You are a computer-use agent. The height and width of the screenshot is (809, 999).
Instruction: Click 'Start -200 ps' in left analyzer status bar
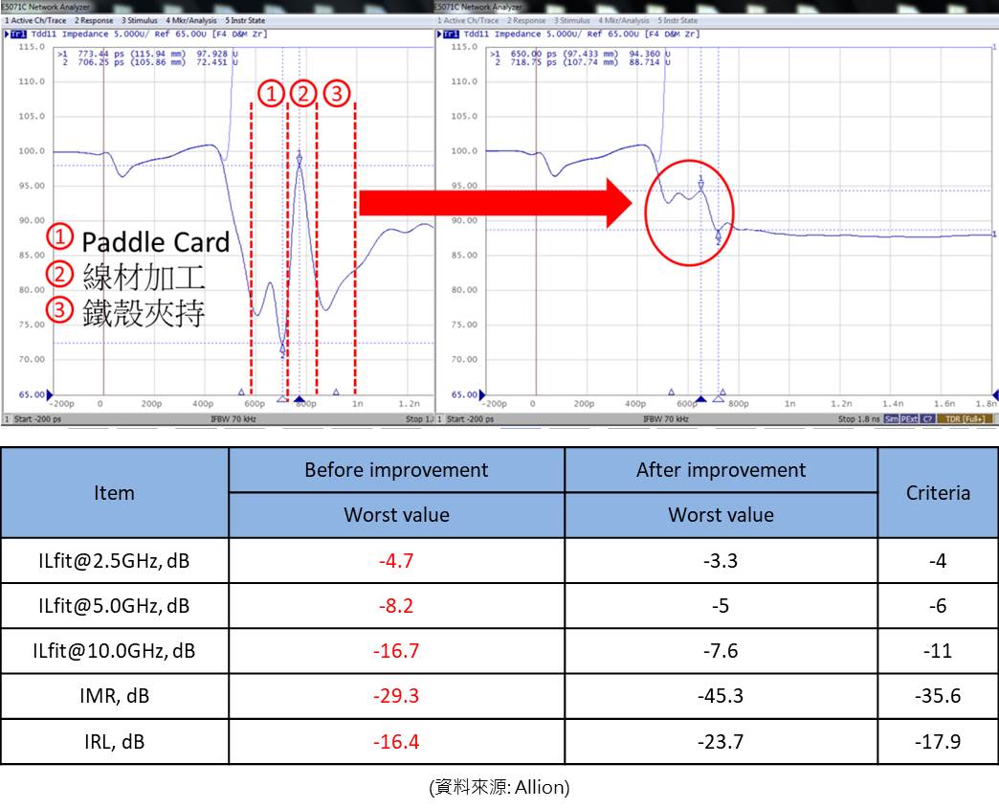click(x=37, y=418)
